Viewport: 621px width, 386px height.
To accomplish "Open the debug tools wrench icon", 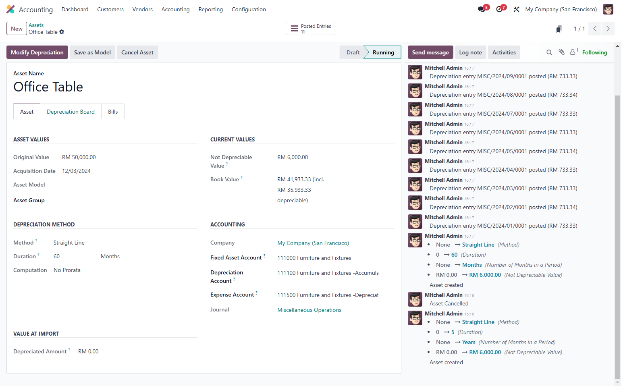I will 516,9.
